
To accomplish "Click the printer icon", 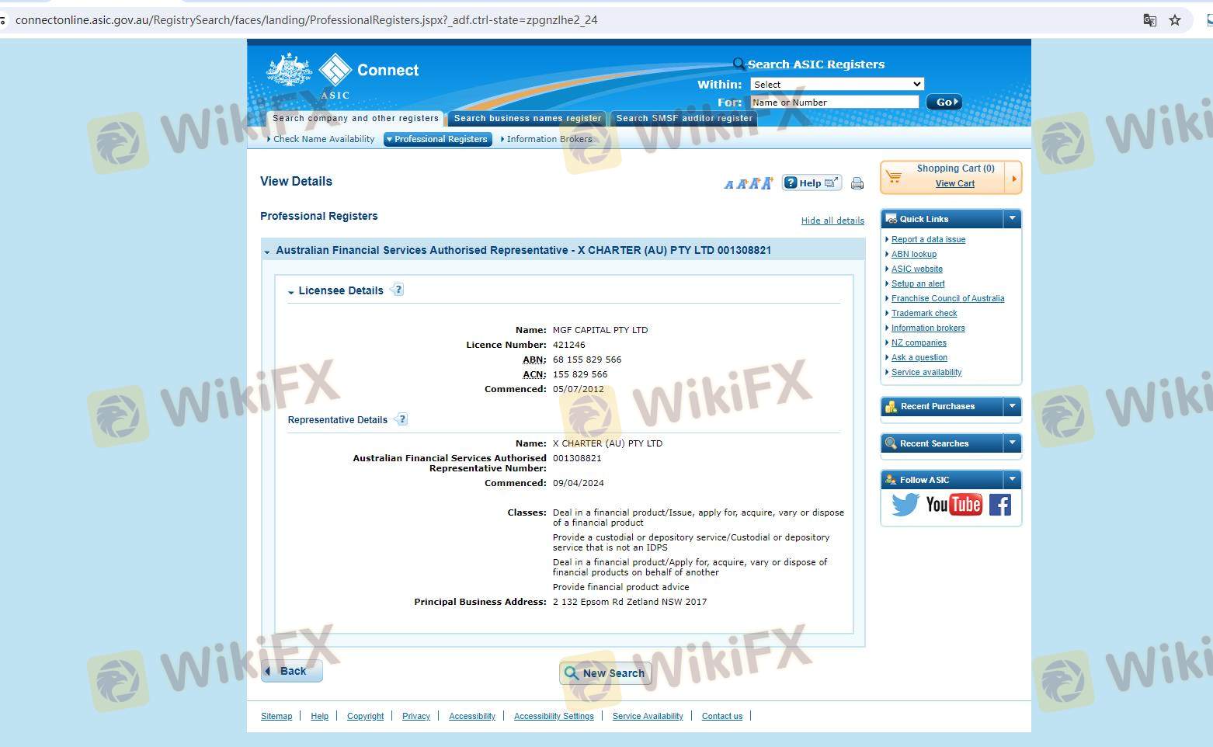I will point(857,183).
